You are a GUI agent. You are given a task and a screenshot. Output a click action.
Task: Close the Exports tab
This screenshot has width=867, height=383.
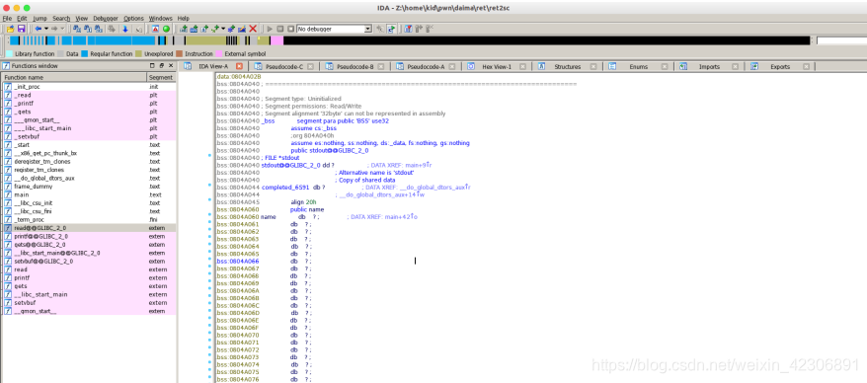[806, 66]
